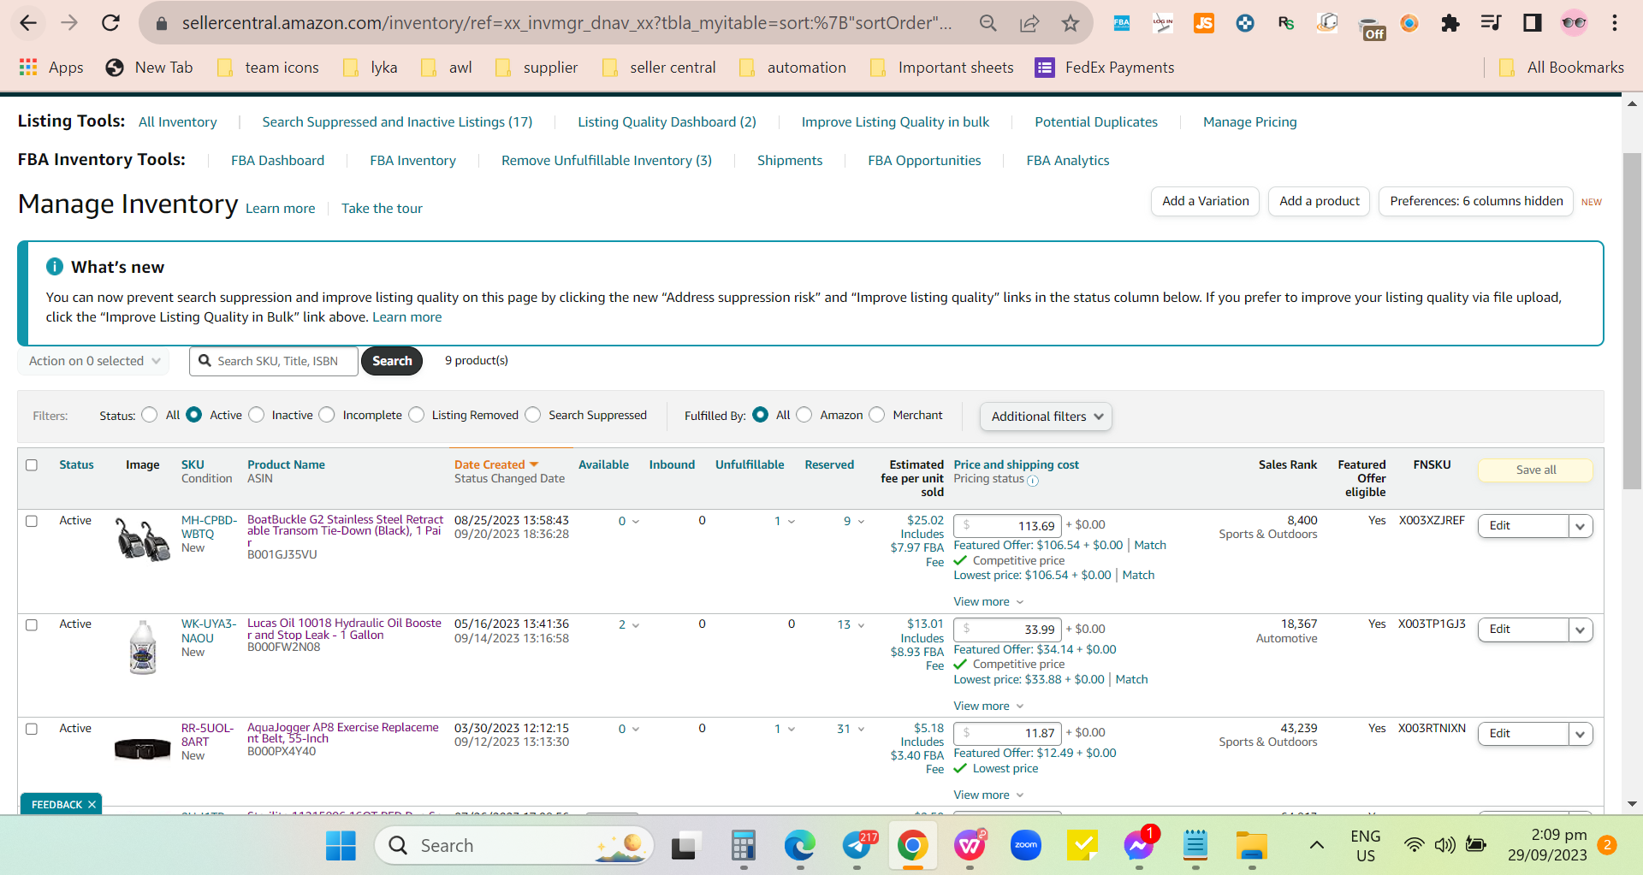1643x875 pixels.
Task: Open the Additional filters dropdown
Action: (x=1046, y=417)
